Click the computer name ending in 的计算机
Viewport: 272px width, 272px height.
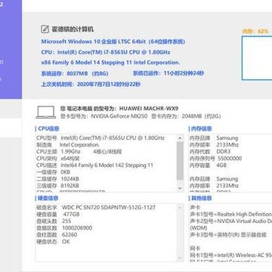coord(73,29)
